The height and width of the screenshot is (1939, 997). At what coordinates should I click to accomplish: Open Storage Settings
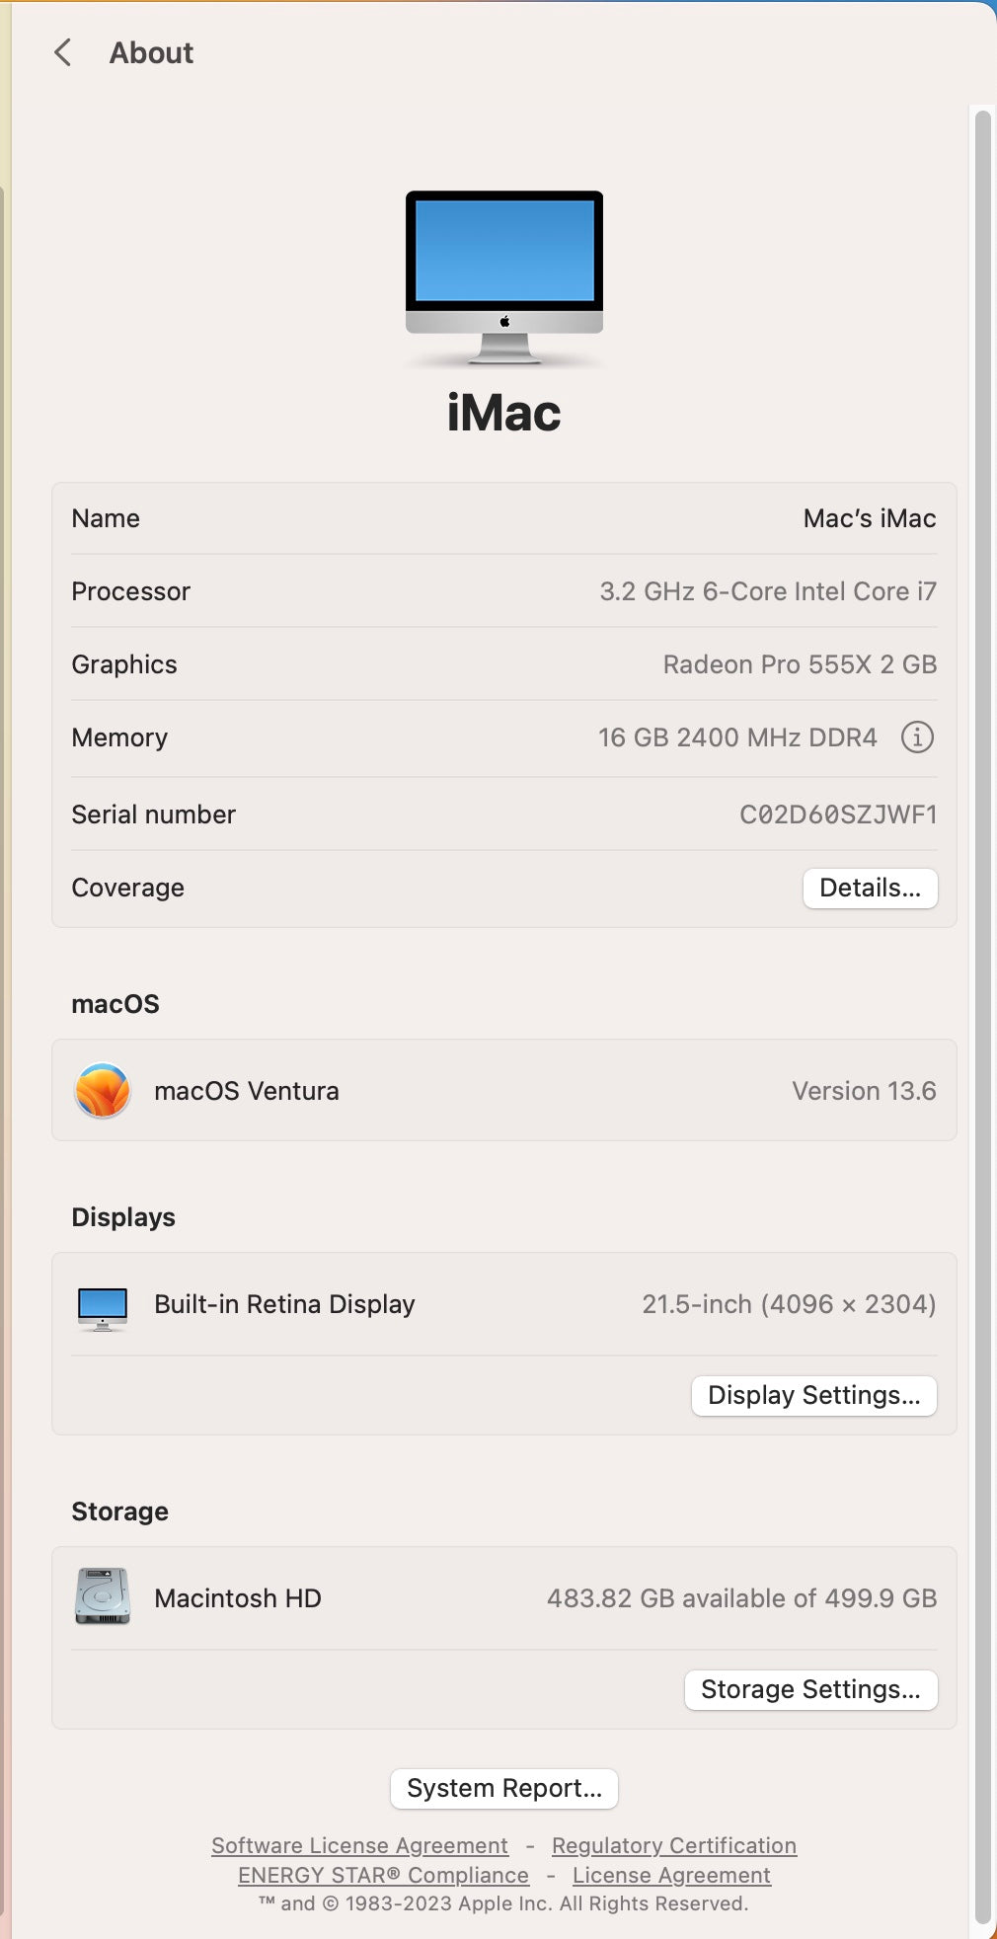(810, 1689)
